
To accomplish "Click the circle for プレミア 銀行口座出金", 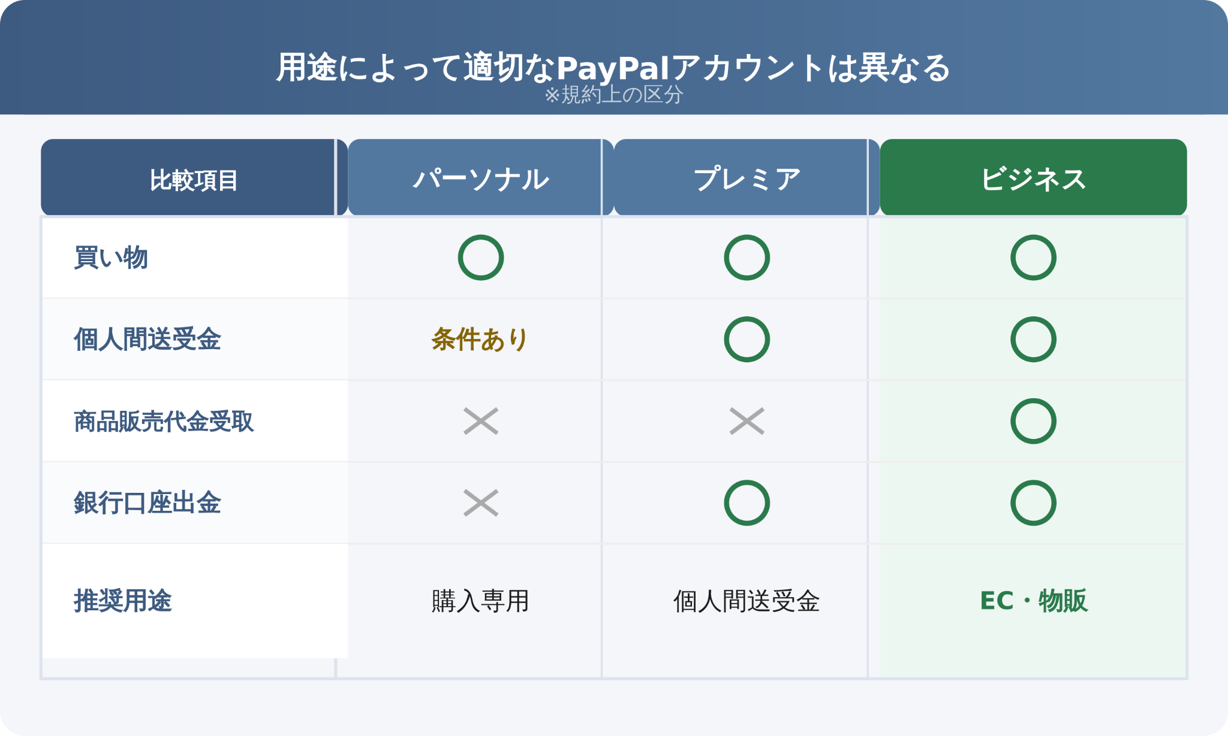I will [x=747, y=503].
